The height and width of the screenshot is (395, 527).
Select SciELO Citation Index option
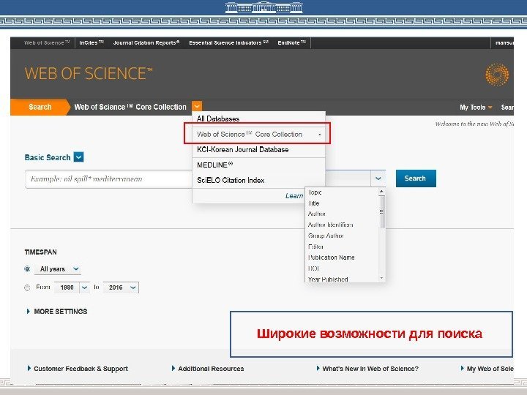point(258,180)
